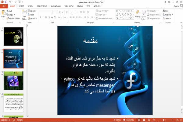The width and height of the screenshot is (183, 122).
Task: Toggle Italic formatting
Action: (43, 17)
